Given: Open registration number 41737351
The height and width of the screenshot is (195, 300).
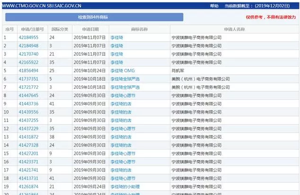Looking at the screenshot, I should pyautogui.click(x=28, y=79).
